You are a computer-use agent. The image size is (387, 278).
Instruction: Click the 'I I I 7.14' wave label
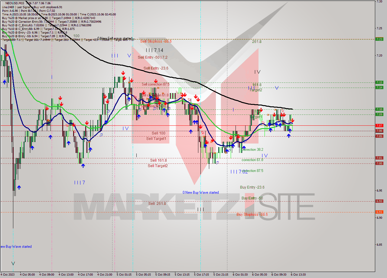(x=154, y=50)
